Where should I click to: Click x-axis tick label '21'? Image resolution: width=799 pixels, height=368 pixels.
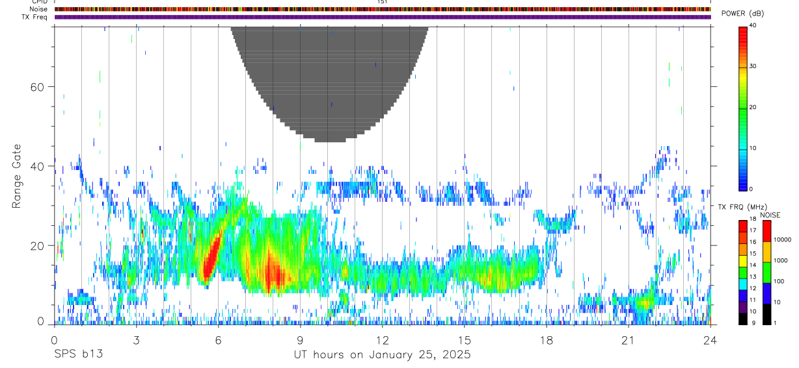pyautogui.click(x=629, y=339)
